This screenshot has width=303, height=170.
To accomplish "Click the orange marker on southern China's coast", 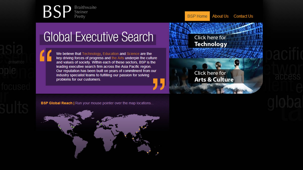I will coord(137,132).
